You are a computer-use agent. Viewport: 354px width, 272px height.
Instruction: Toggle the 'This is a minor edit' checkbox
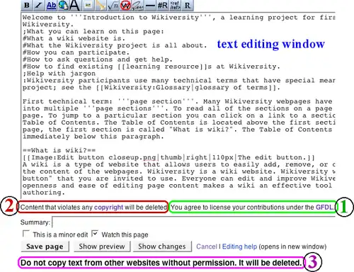point(26,234)
